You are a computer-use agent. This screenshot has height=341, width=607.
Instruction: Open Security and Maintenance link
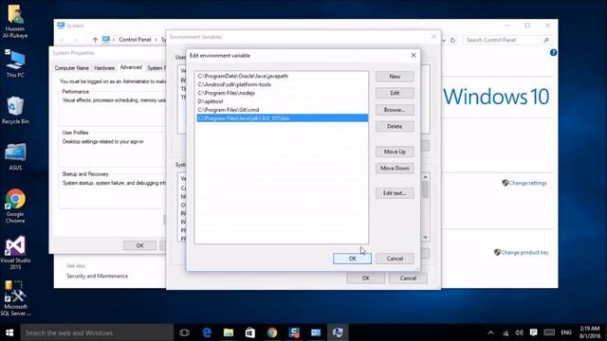pyautogui.click(x=97, y=276)
